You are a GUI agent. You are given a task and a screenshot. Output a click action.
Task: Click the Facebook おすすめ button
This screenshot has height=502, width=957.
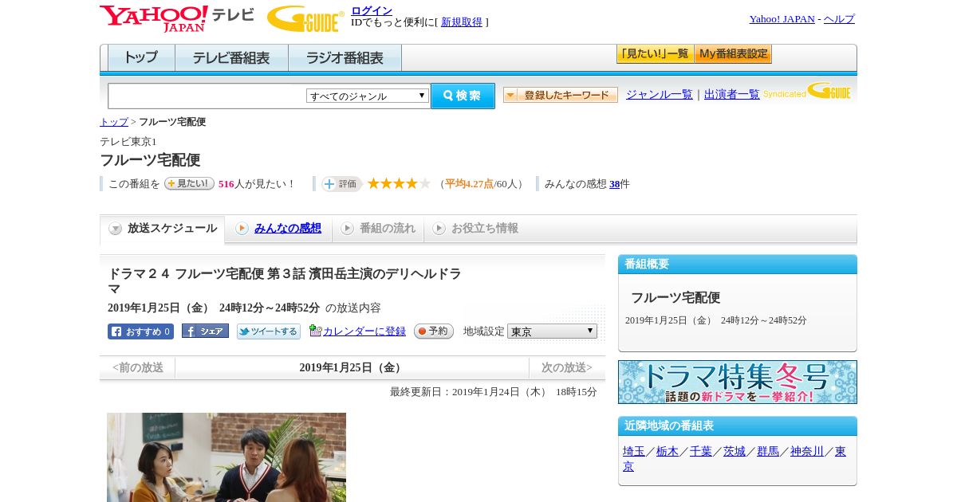[x=140, y=331]
